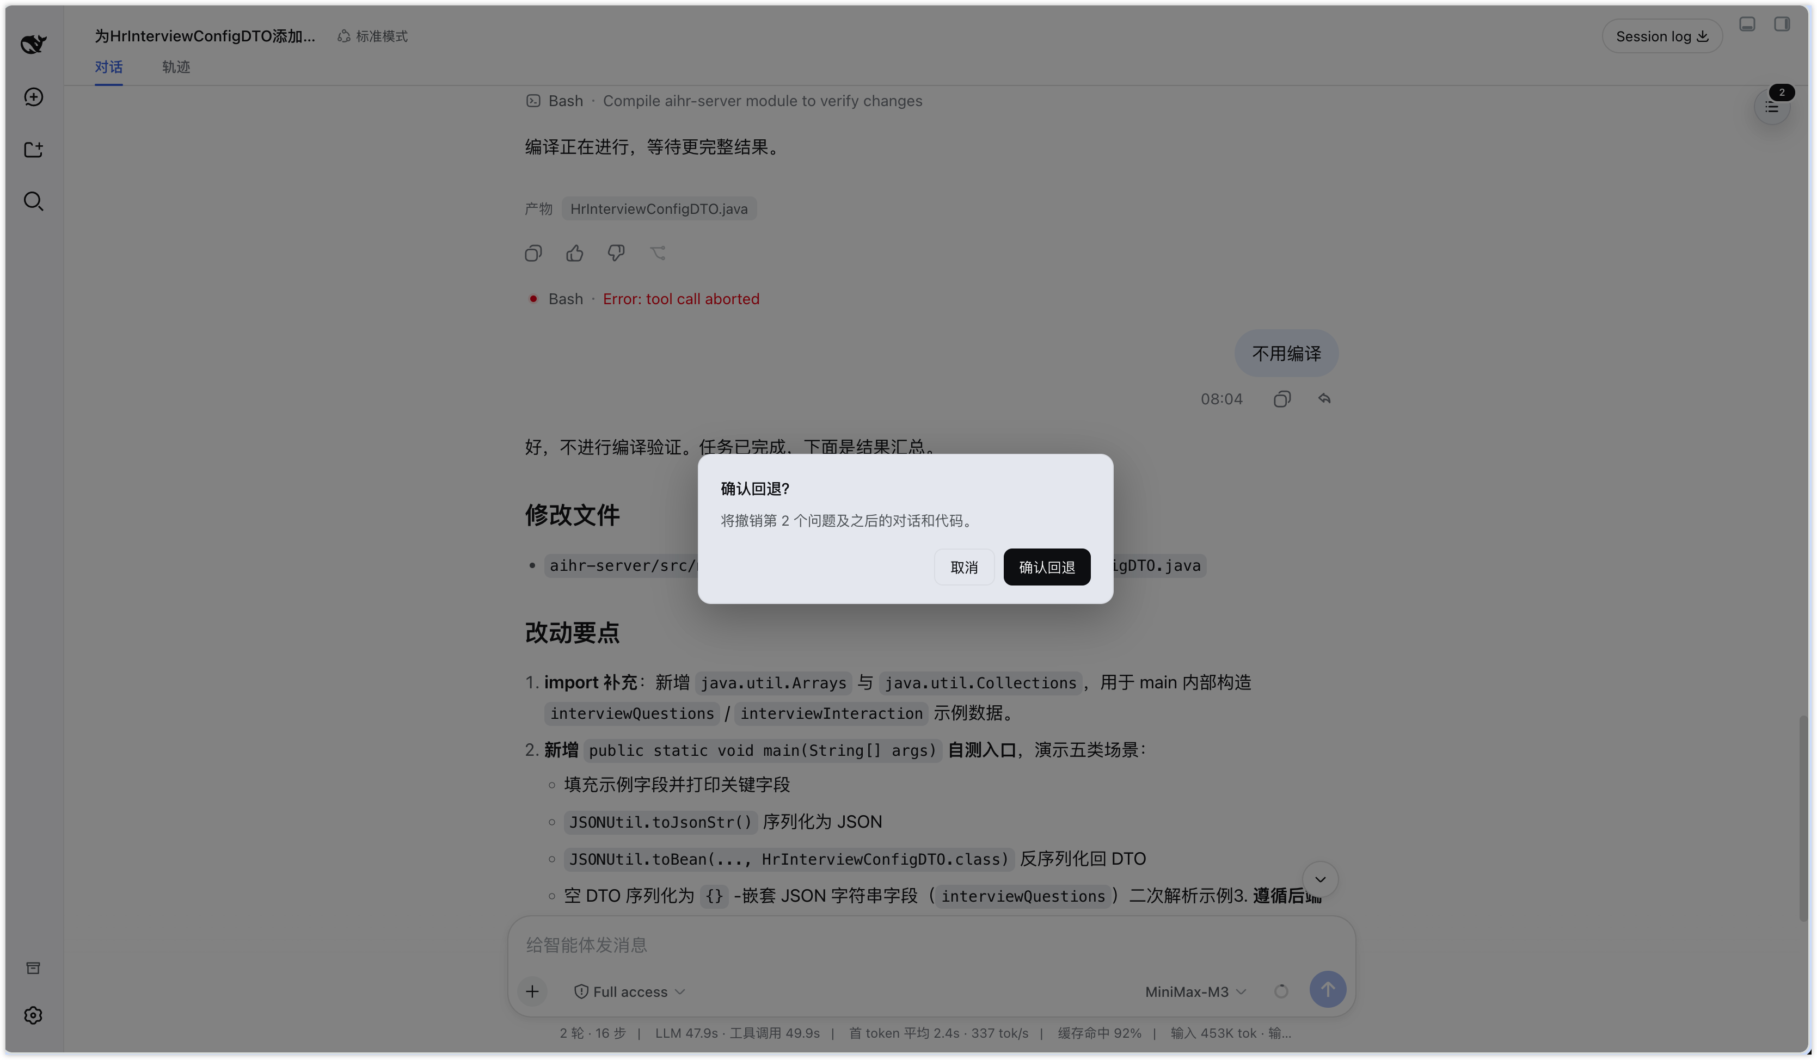Open the MiniMax-M3 model dropdown
The width and height of the screenshot is (1817, 1060).
(x=1195, y=991)
